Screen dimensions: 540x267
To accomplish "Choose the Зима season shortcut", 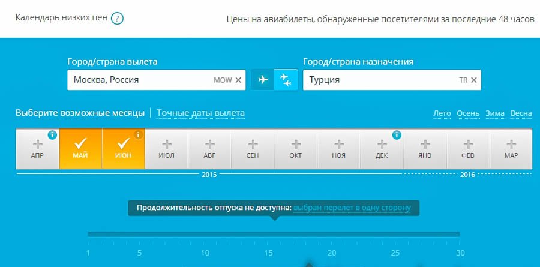I will point(495,113).
